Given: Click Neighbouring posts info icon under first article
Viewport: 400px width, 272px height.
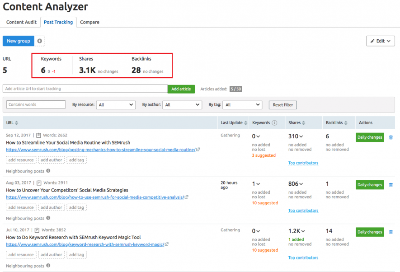Looking at the screenshot, I should (x=48, y=171).
